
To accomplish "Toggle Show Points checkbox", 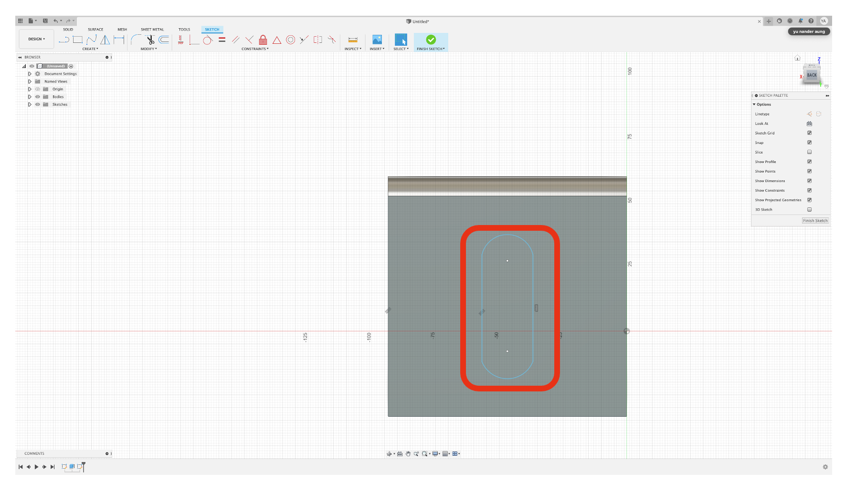I will 809,171.
